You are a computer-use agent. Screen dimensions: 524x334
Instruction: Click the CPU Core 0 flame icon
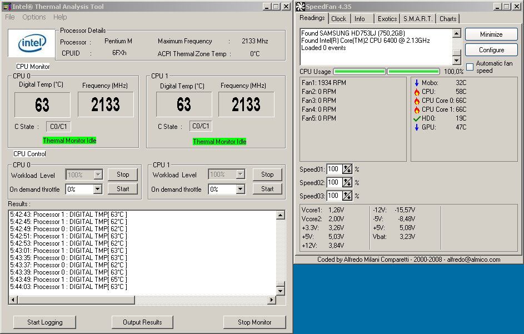click(x=416, y=101)
